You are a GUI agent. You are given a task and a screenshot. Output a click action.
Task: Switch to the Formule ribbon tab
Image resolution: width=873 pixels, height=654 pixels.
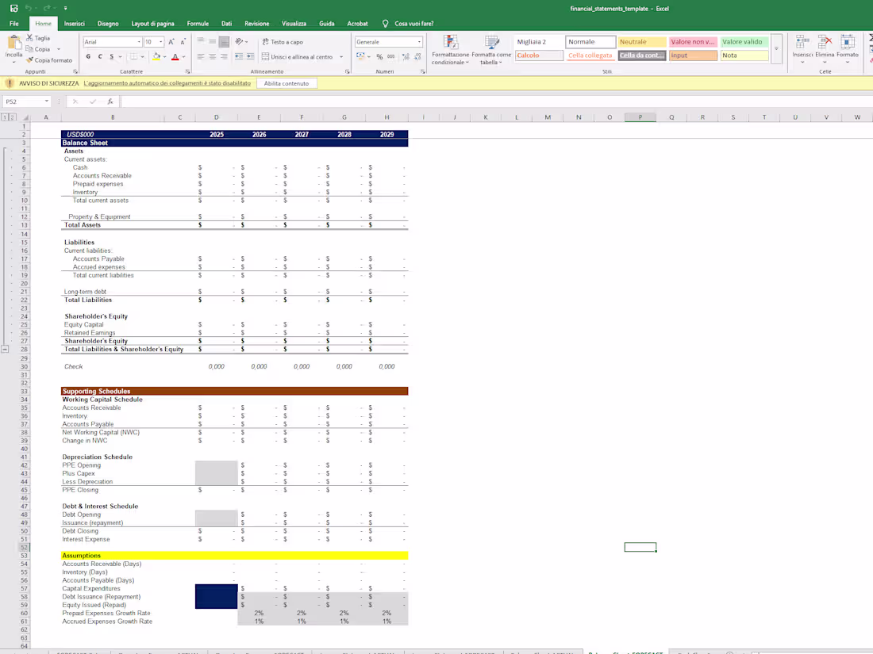(197, 23)
